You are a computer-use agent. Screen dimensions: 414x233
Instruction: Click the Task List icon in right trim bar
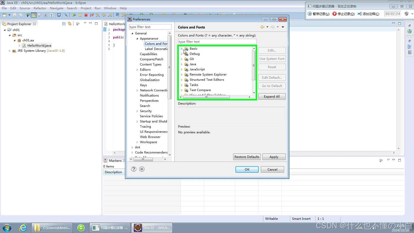pos(409,52)
